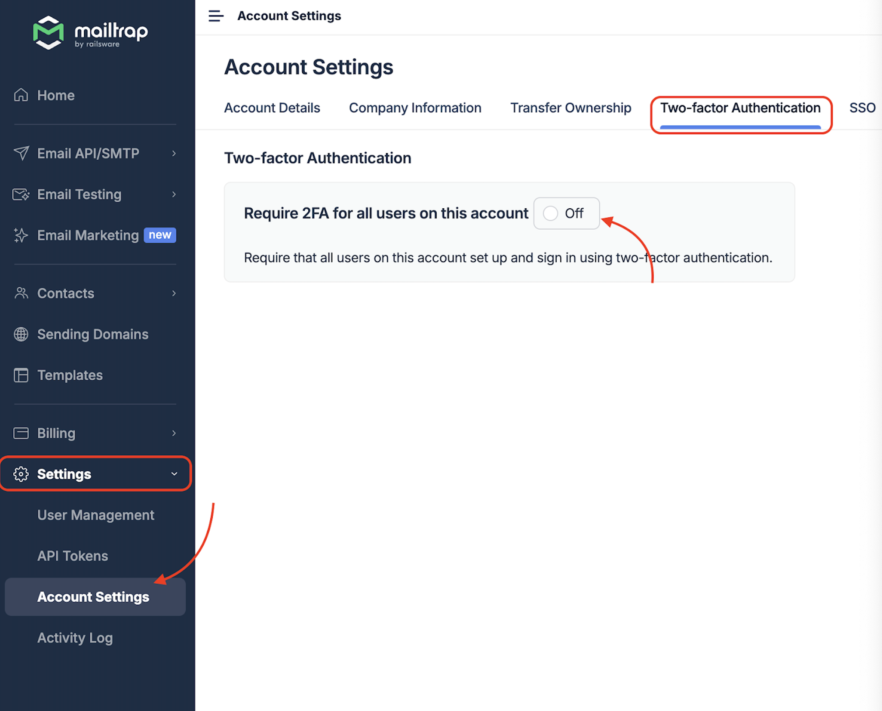Expand the Billing submenu chevron
This screenshot has height=711, width=882.
[174, 433]
